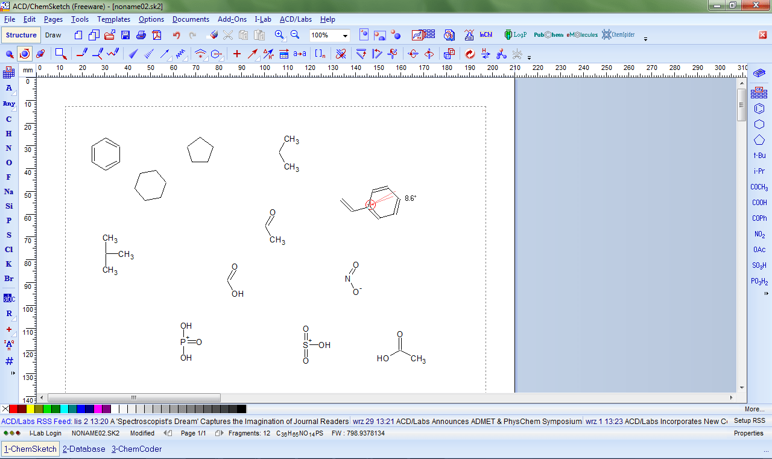This screenshot has width=772, height=459.
Task: Click the I-Lab Login link
Action: pyautogui.click(x=45, y=433)
